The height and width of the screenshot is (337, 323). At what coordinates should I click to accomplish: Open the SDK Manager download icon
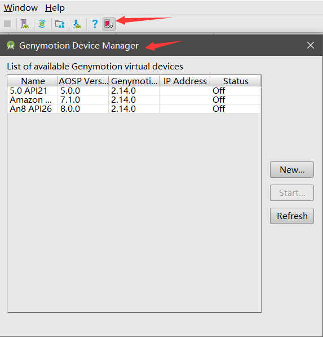77,24
